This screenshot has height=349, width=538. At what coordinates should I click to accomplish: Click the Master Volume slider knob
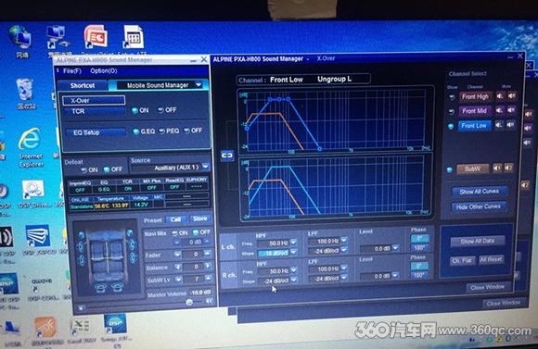click(189, 302)
